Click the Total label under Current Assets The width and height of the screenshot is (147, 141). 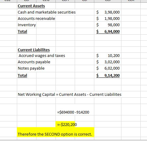coord(22,32)
